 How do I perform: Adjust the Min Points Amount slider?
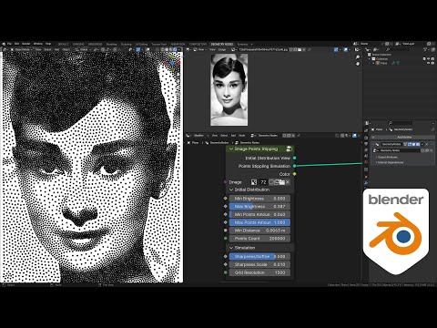click(x=259, y=214)
